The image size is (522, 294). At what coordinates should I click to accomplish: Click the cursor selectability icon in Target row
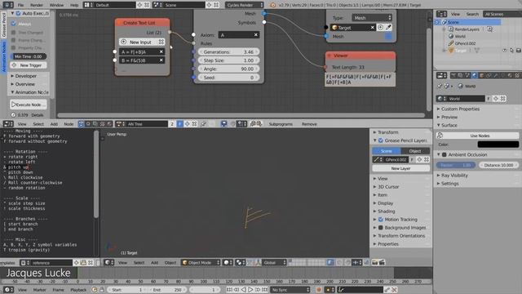pos(511,51)
